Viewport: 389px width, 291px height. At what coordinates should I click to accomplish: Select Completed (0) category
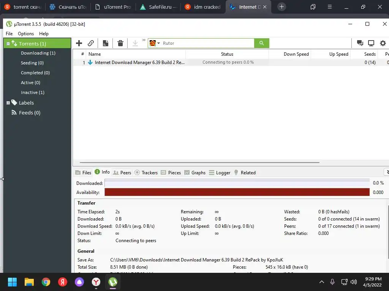(x=35, y=73)
